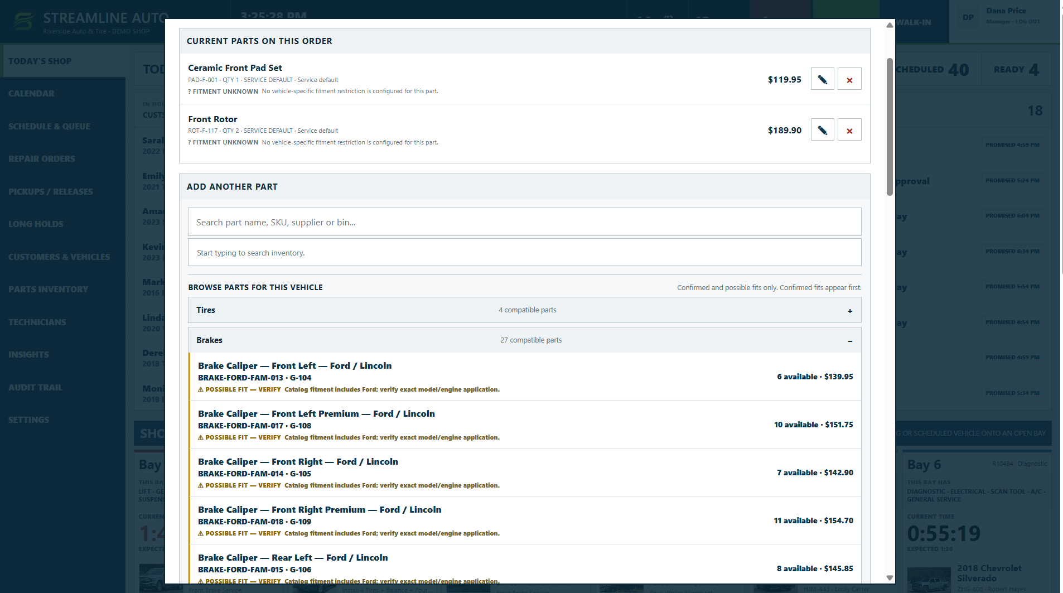
Task: Open Calendar in sidebar
Action: (62, 94)
